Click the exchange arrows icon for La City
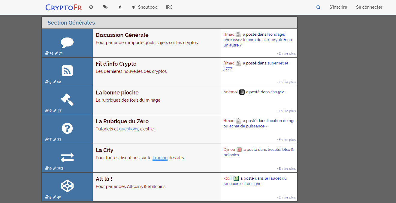396x203 pixels. [67, 157]
